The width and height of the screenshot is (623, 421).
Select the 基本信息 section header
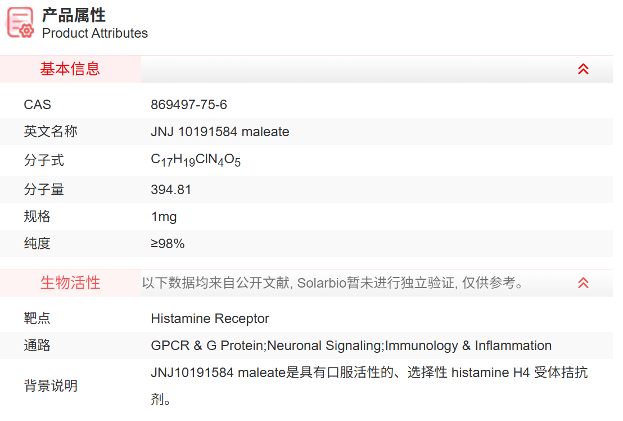click(x=70, y=69)
